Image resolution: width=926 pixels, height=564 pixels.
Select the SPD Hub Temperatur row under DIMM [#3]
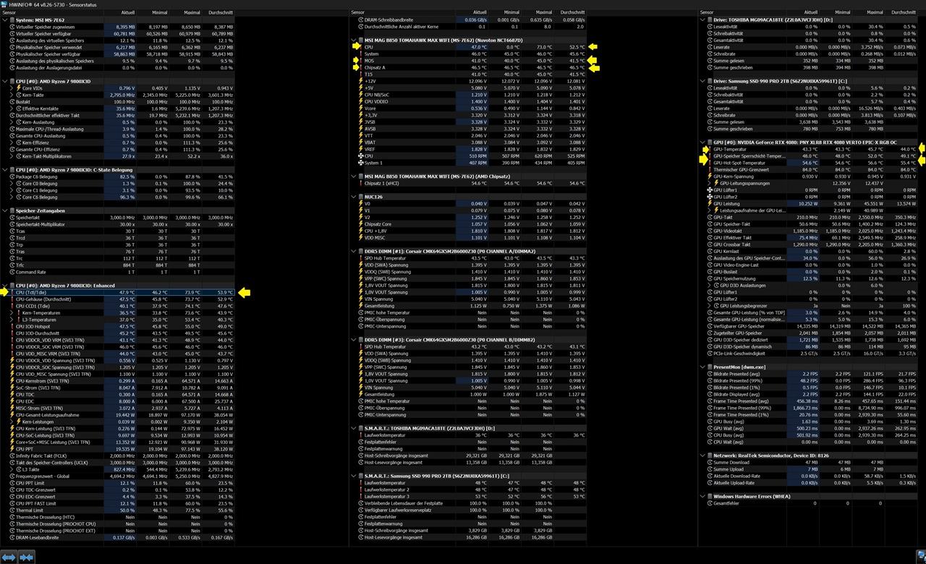coord(385,346)
